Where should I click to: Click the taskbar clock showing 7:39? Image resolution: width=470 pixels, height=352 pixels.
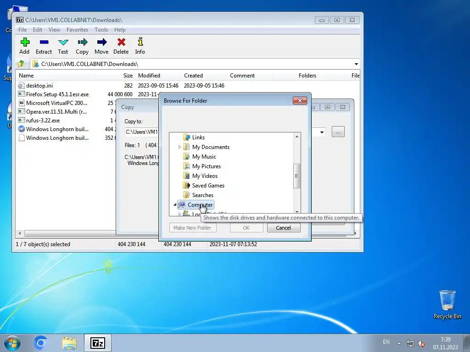pos(445,343)
